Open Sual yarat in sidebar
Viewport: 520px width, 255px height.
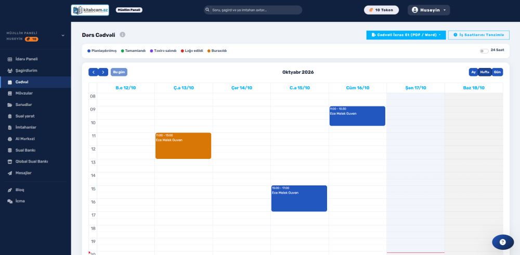pos(35,116)
